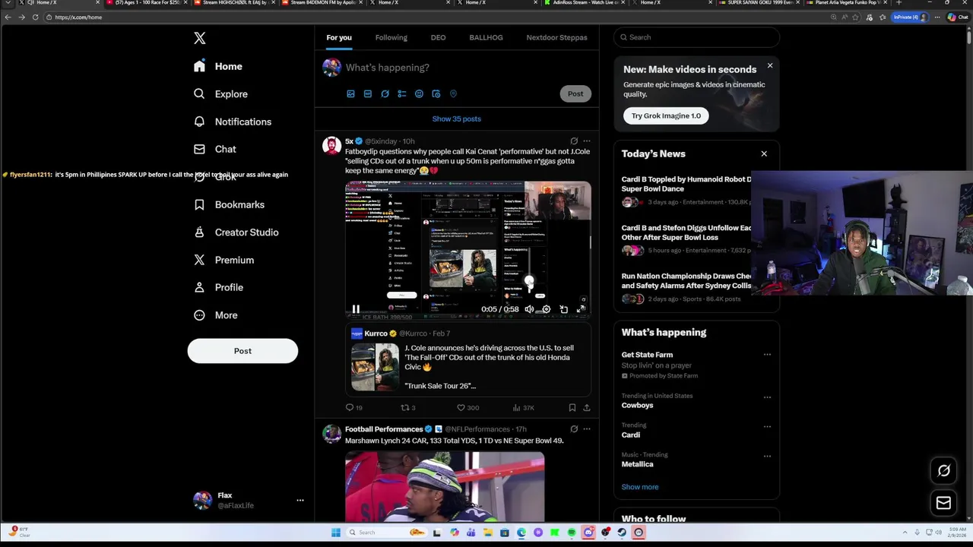Go to Profile in the sidebar
Viewport: 973px width, 547px height.
[x=218, y=287]
